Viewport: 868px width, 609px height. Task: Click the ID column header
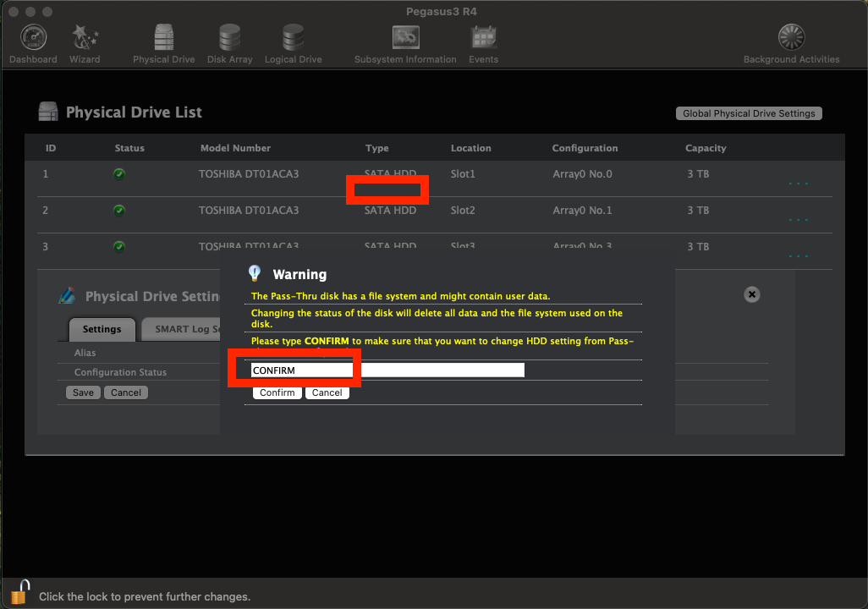(x=51, y=148)
